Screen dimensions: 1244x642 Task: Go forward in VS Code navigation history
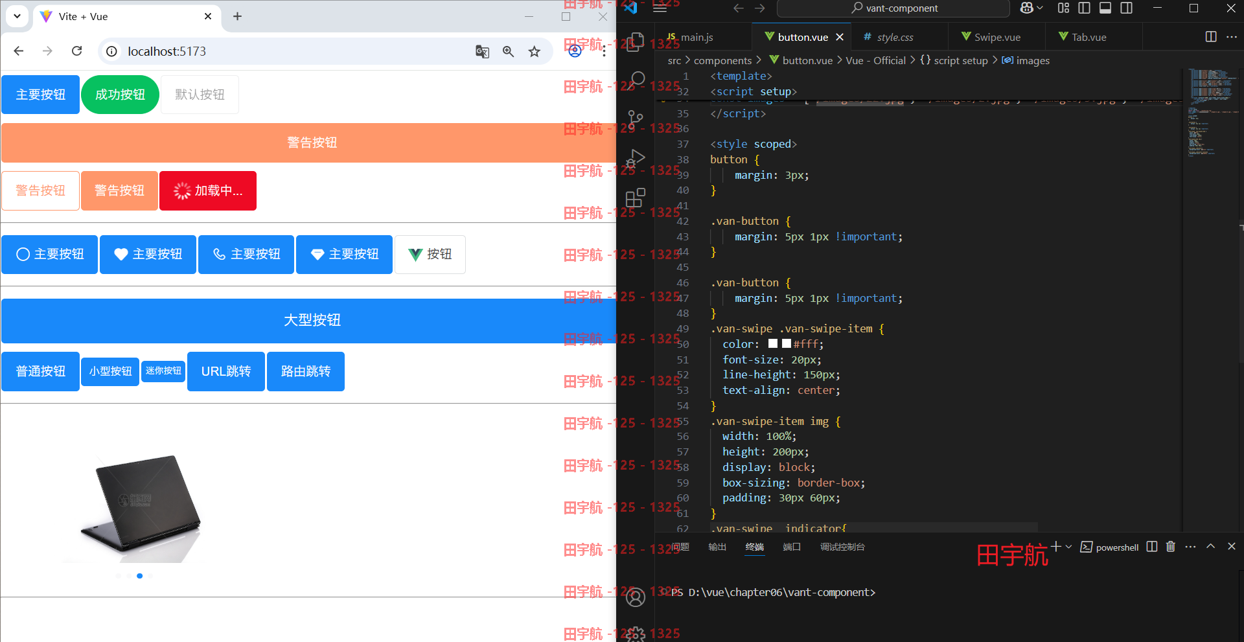click(x=760, y=8)
